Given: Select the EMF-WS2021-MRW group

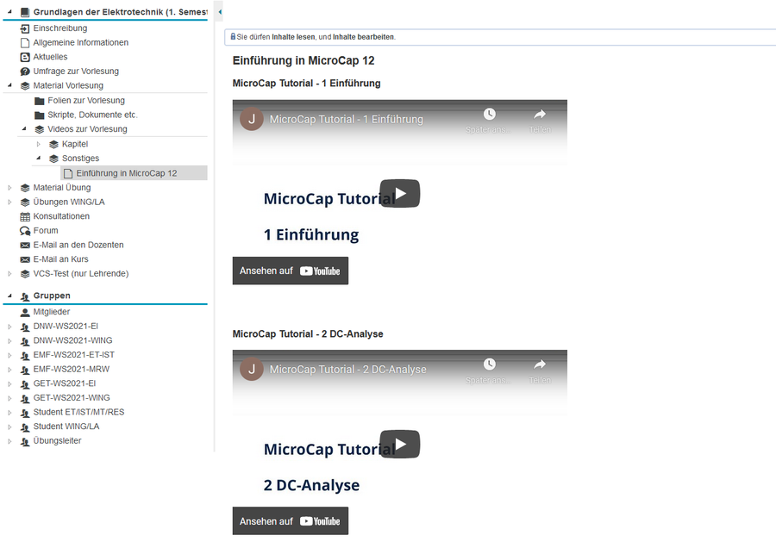Looking at the screenshot, I should (72, 369).
